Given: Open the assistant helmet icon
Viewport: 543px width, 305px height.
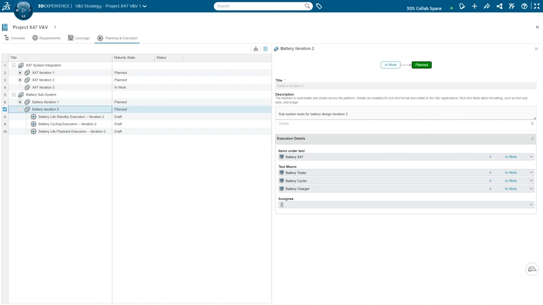Looking at the screenshot, I should (x=532, y=269).
